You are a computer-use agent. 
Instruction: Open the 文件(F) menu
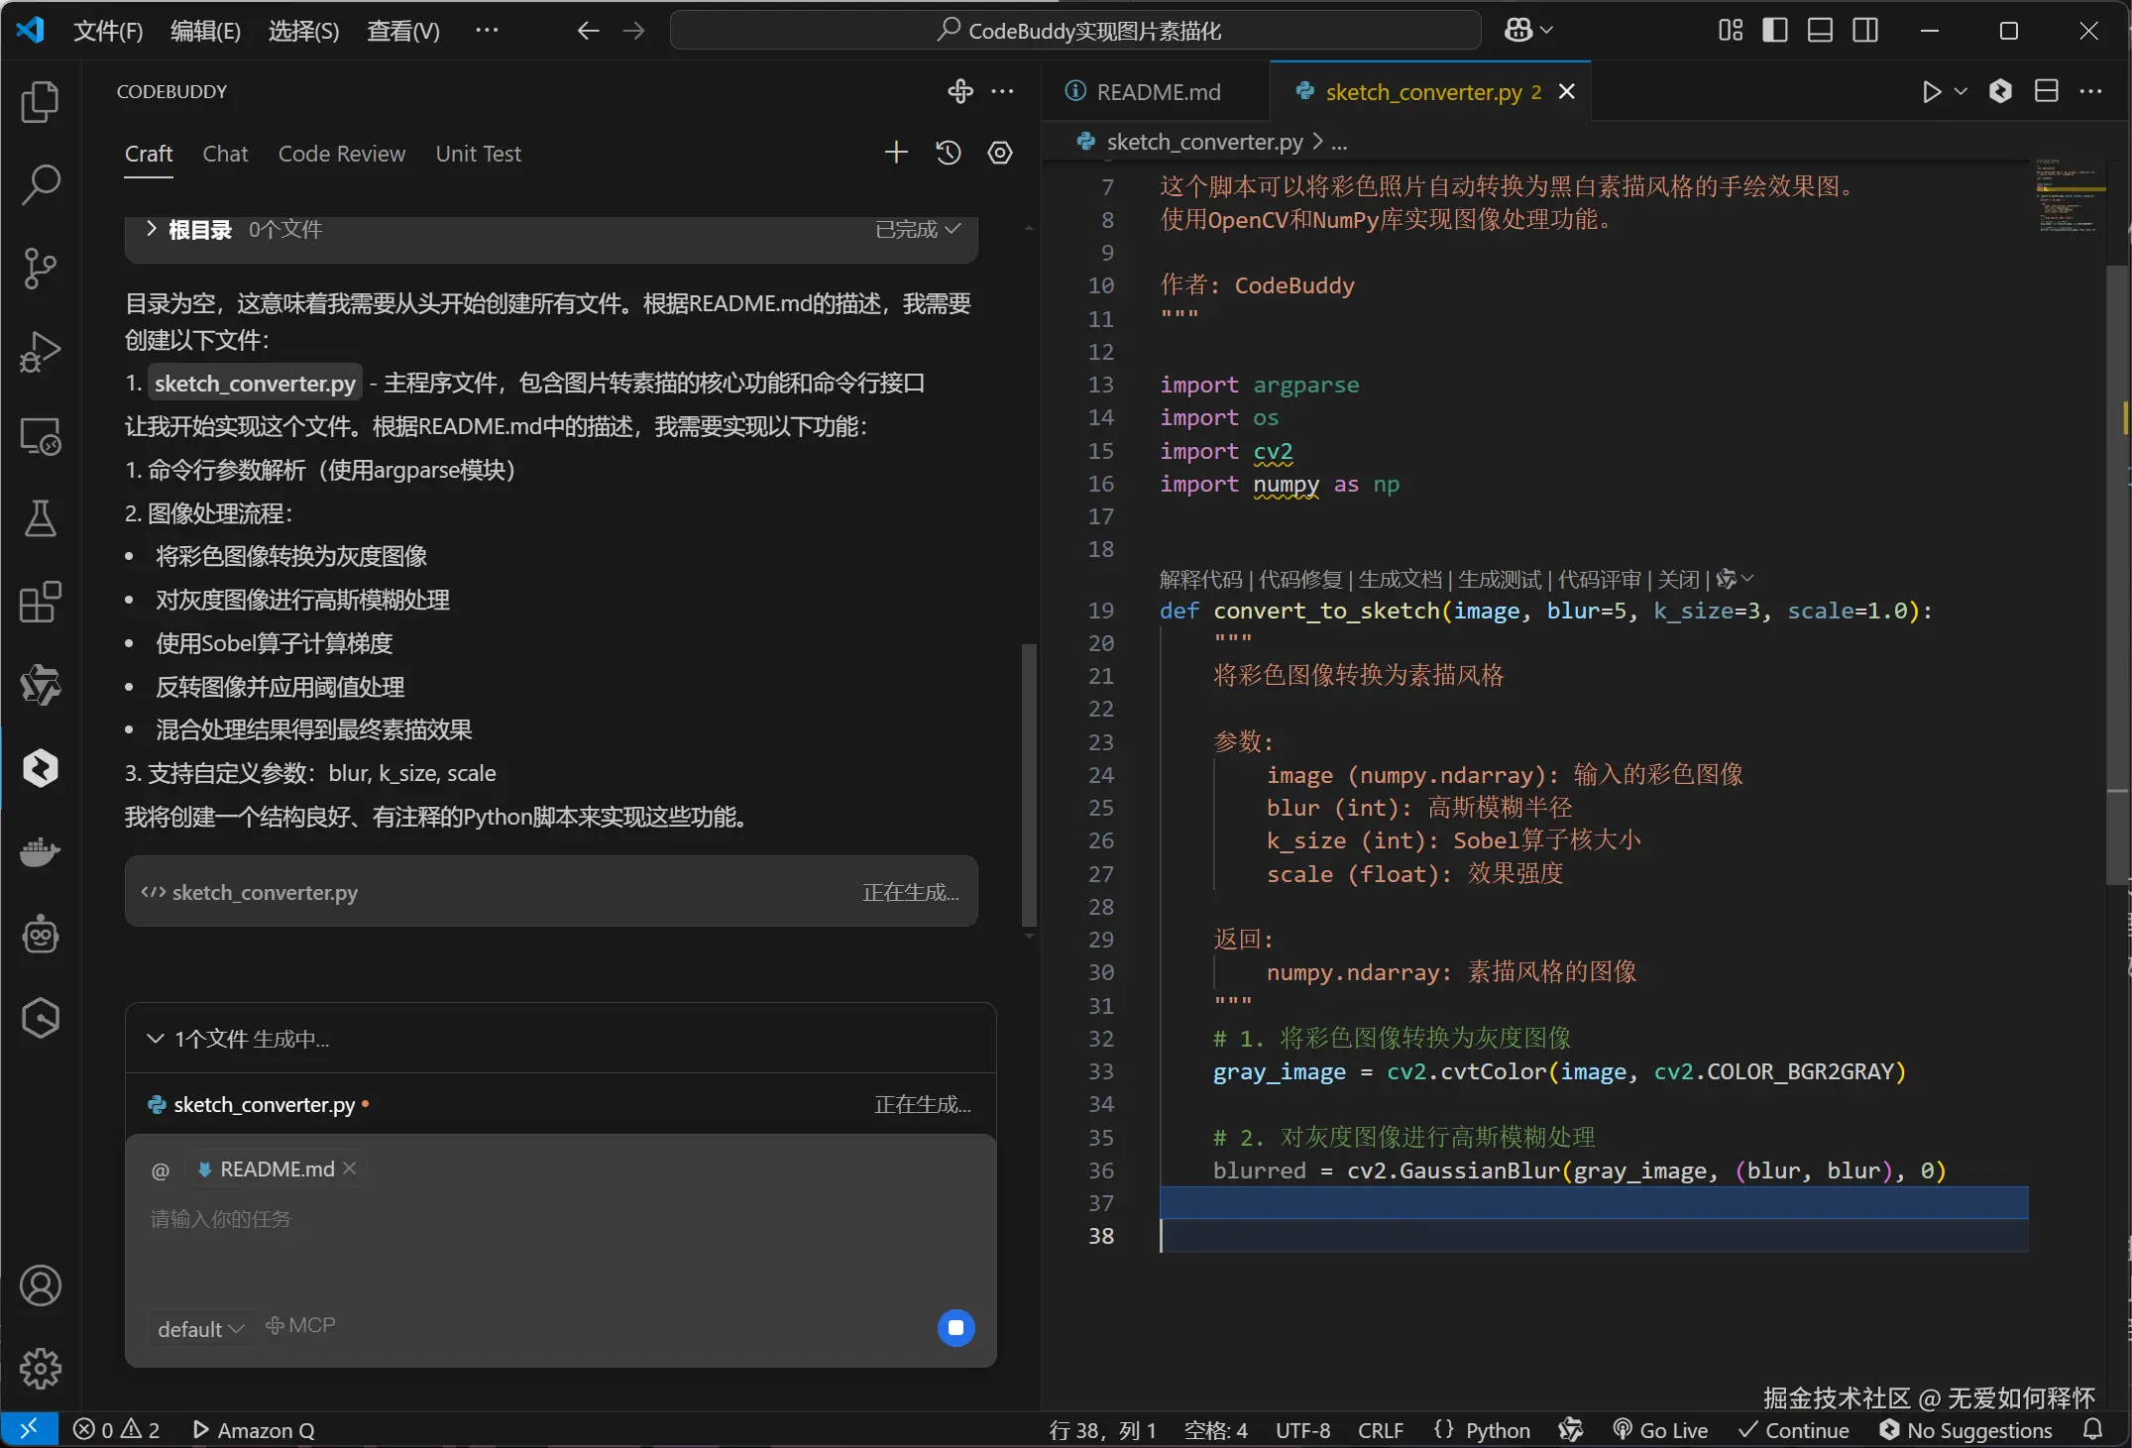(108, 31)
